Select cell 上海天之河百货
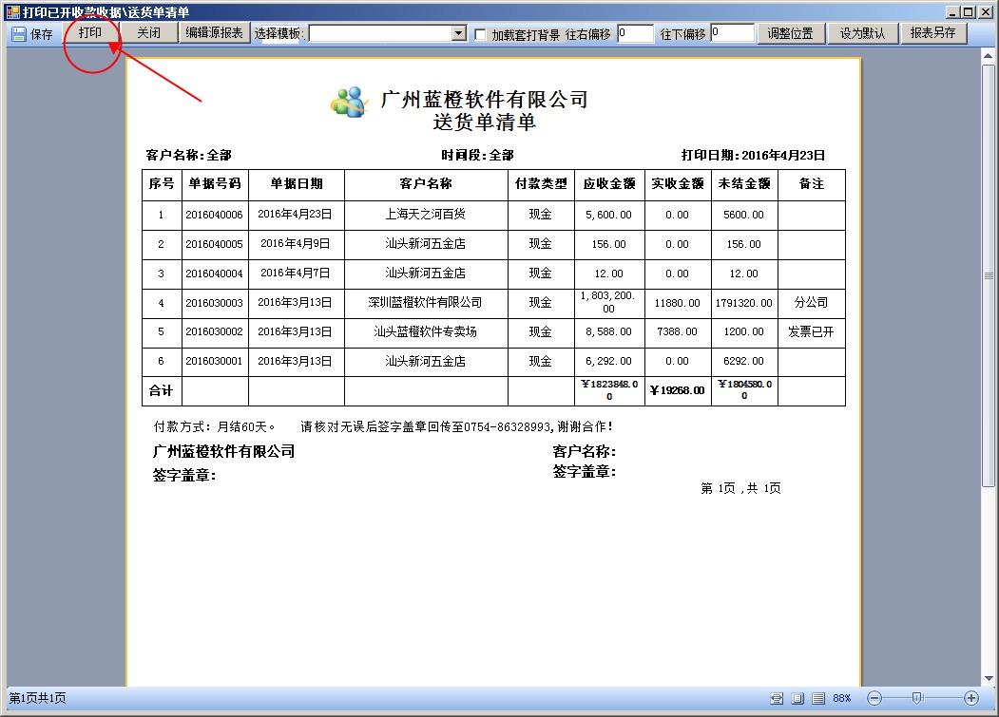Image resolution: width=999 pixels, height=717 pixels. click(426, 215)
